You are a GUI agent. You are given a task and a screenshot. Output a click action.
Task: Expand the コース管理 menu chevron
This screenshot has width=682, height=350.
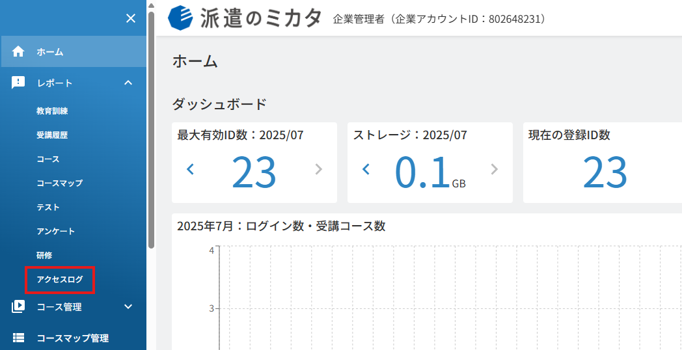[x=128, y=307]
